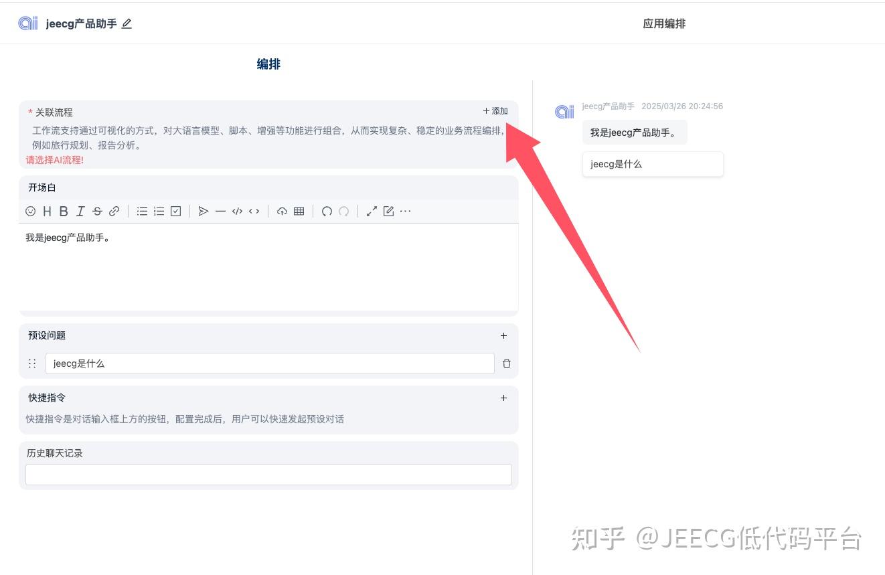Click the red 请选择AI流程! validation message
The height and width of the screenshot is (575, 885).
click(55, 160)
